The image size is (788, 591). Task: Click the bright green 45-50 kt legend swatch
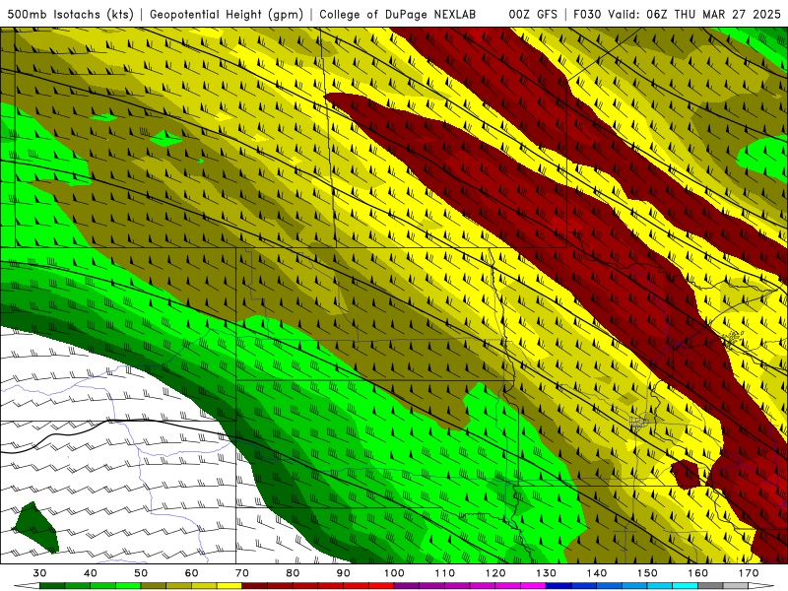pos(128,586)
